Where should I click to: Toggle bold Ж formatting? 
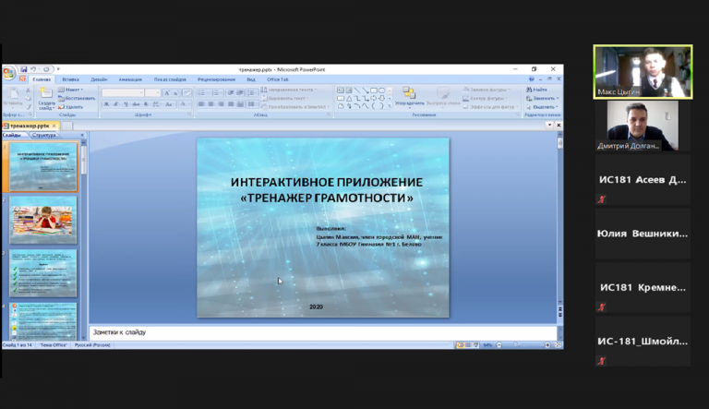coord(106,104)
